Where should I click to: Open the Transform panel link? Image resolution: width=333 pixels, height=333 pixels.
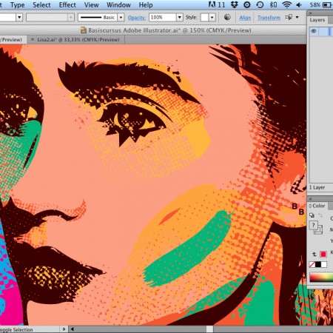tap(269, 18)
